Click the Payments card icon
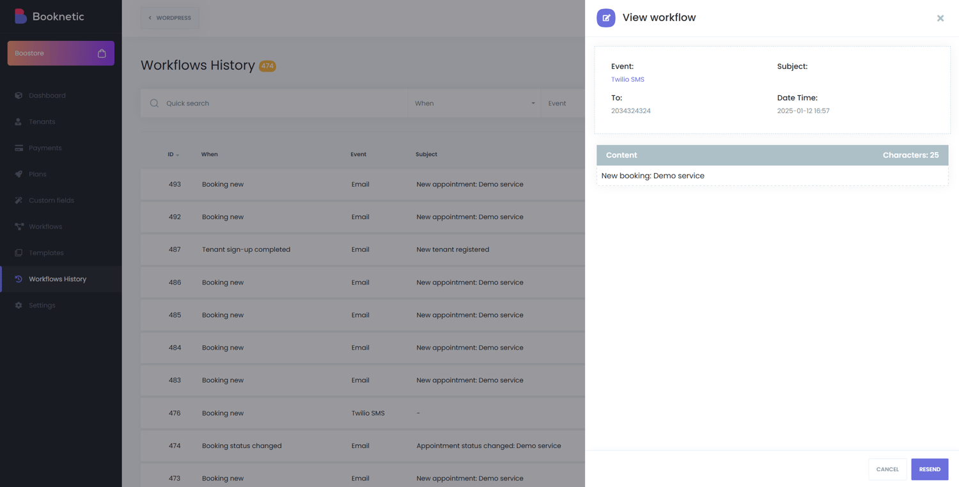 click(19, 148)
